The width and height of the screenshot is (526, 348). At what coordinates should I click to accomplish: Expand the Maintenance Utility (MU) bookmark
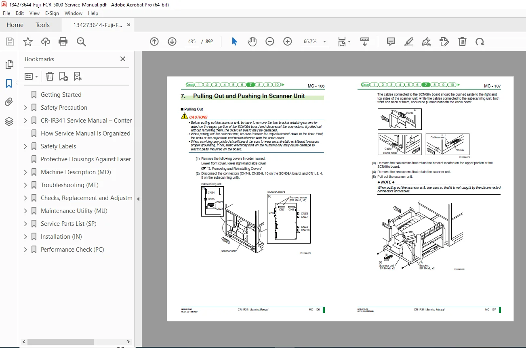pos(25,211)
